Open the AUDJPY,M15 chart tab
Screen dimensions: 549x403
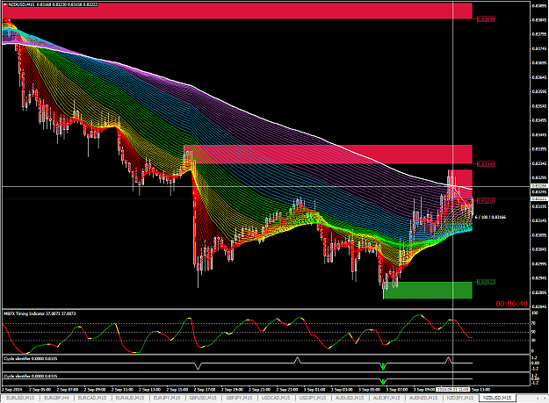[386, 398]
